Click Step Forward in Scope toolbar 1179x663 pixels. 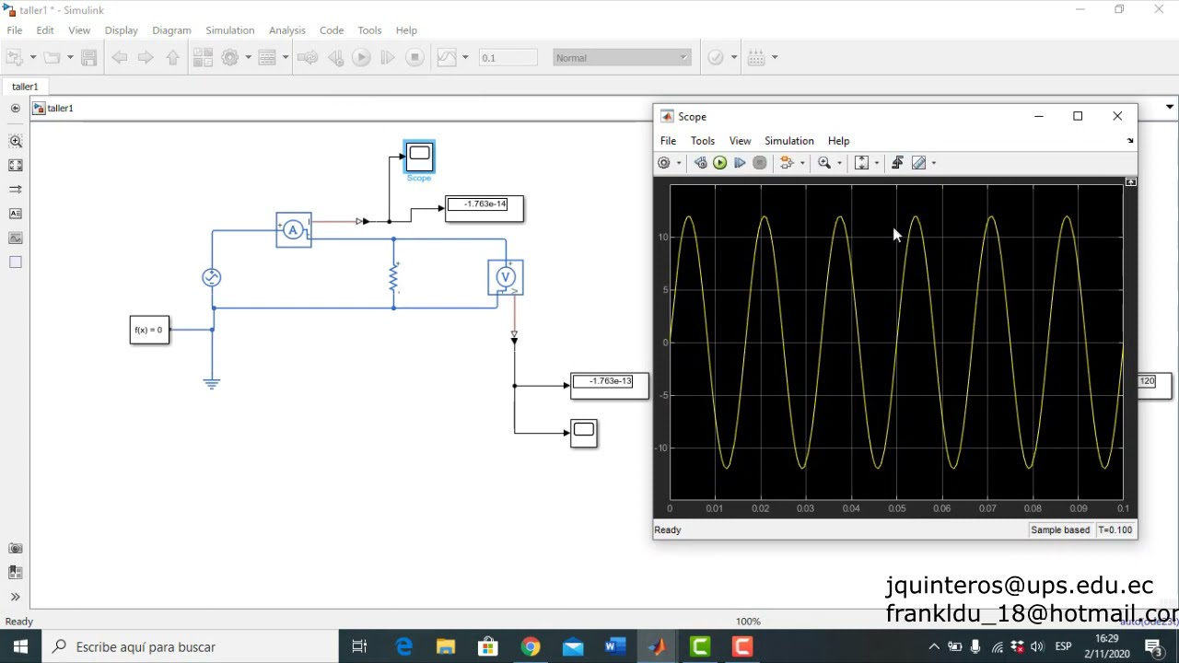740,163
